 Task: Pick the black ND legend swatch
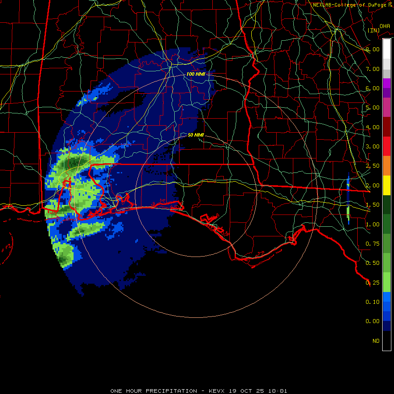[387, 341]
